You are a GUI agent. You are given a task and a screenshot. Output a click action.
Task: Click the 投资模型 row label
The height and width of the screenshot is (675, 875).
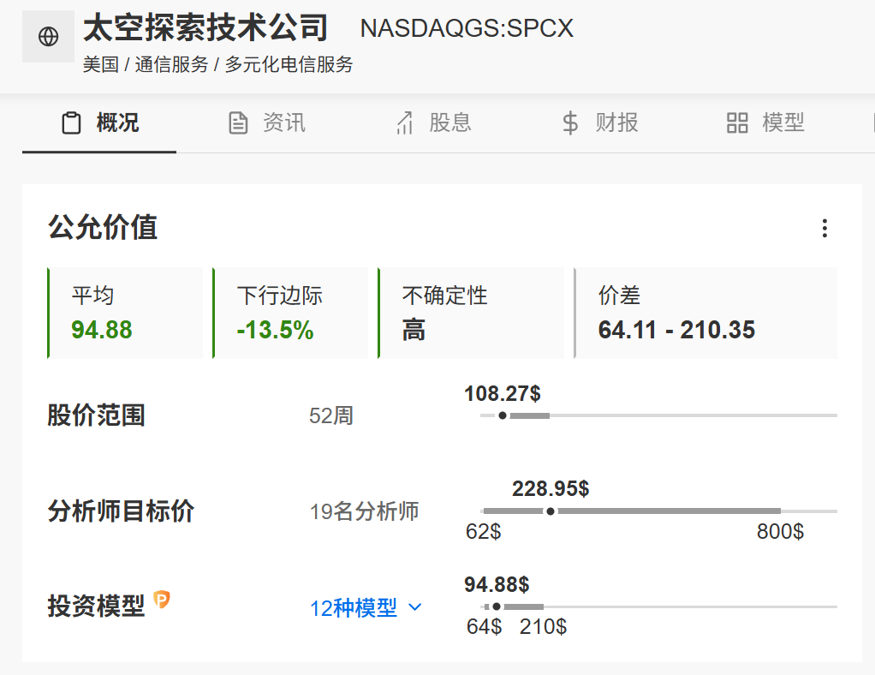tap(96, 606)
